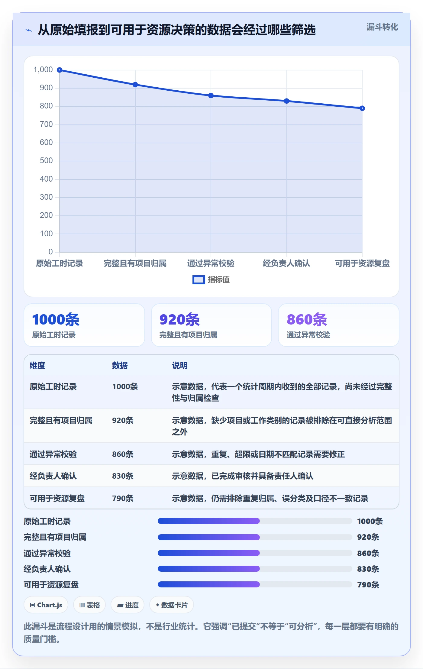
Task: Click the 500 label on the chart's vertical axis
Action: click(x=46, y=161)
